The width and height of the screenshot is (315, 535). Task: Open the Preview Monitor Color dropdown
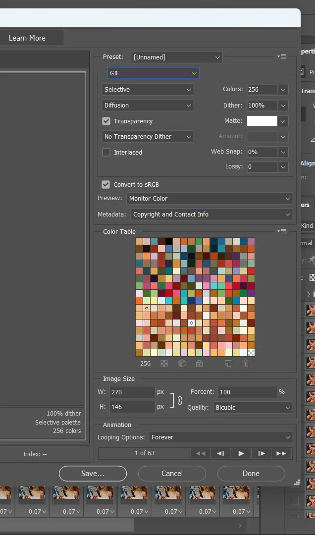point(210,199)
